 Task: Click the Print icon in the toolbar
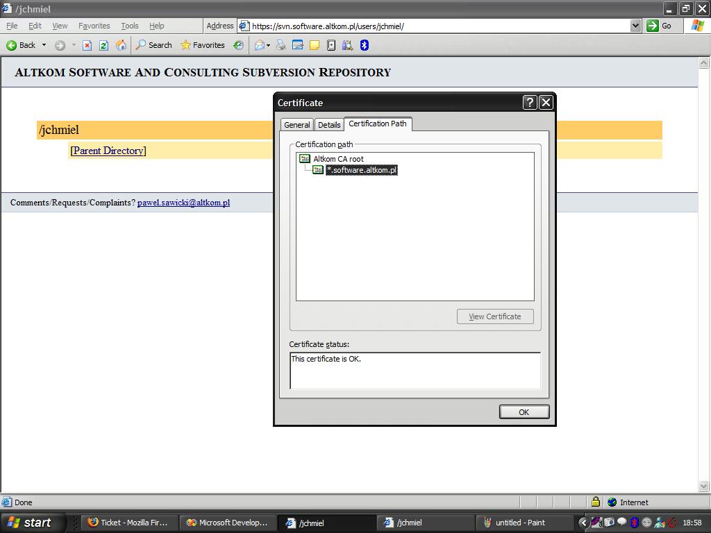click(x=281, y=45)
